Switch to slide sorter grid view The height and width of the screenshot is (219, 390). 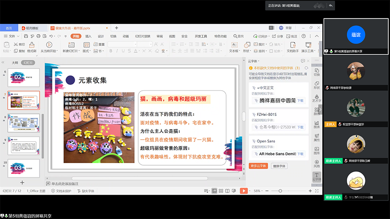pyautogui.click(x=221, y=191)
